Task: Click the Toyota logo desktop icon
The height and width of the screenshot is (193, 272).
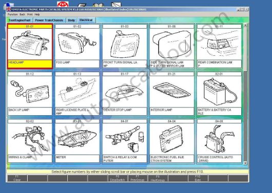Action: point(63,5)
